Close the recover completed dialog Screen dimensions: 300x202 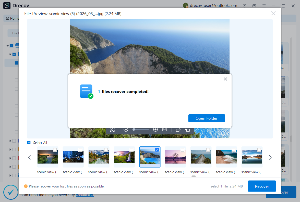pos(225,79)
